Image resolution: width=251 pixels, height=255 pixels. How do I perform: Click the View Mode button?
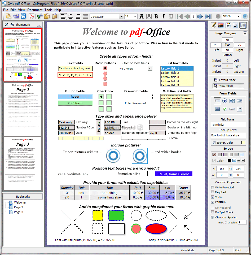[x=228, y=86]
